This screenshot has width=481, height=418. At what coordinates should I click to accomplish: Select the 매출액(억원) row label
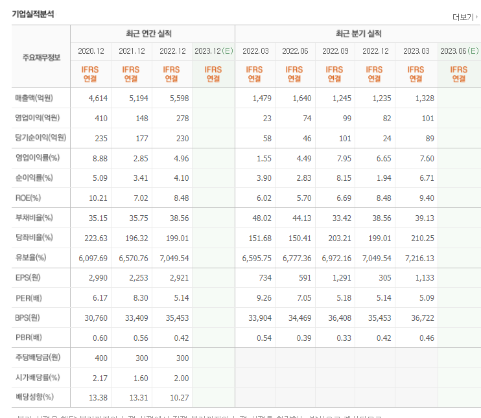coord(34,98)
